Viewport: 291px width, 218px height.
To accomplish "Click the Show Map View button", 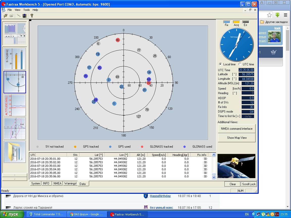I will [x=236, y=138].
